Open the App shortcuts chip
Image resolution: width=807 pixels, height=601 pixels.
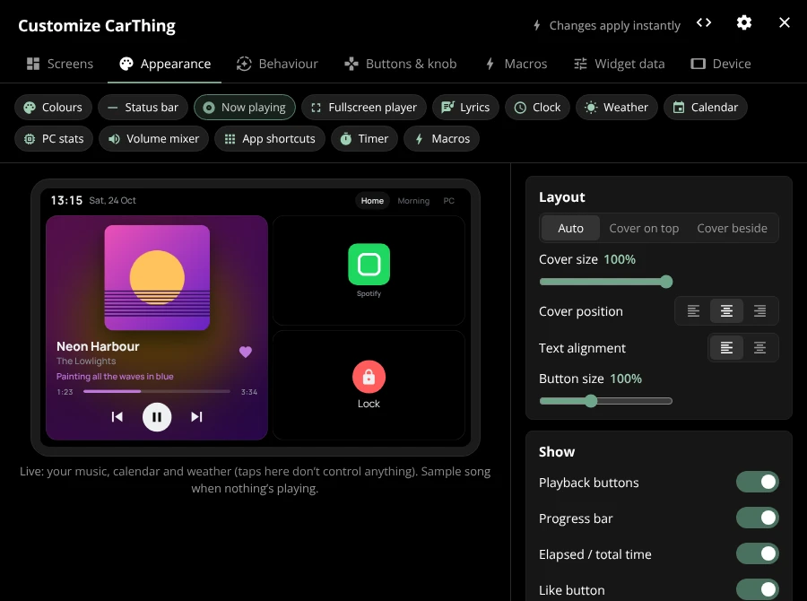270,138
